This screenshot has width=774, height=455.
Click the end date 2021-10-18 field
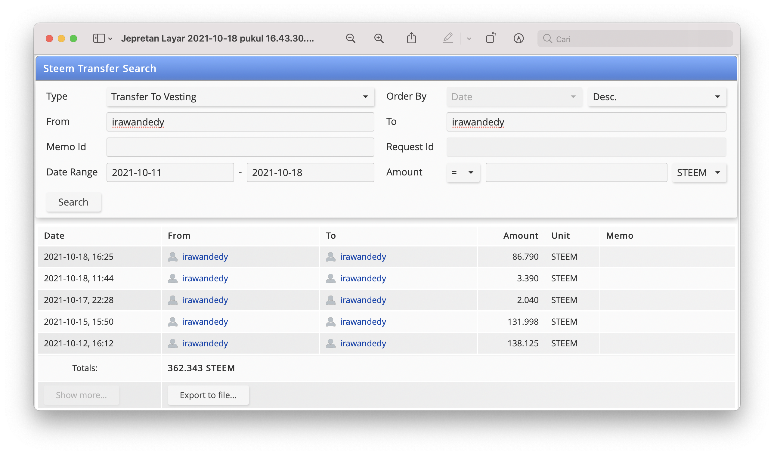click(x=310, y=172)
